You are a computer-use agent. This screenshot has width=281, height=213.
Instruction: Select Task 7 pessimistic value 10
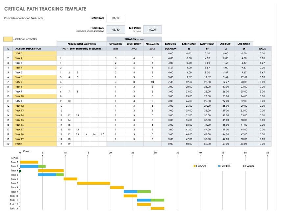coord(152,82)
